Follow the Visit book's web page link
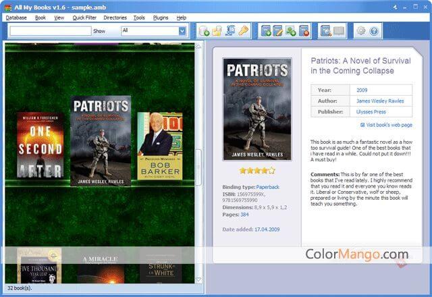The width and height of the screenshot is (432, 297). [389, 125]
